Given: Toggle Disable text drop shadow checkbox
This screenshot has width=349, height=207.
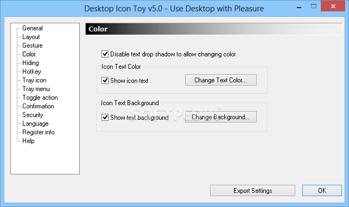Looking at the screenshot, I should [105, 54].
